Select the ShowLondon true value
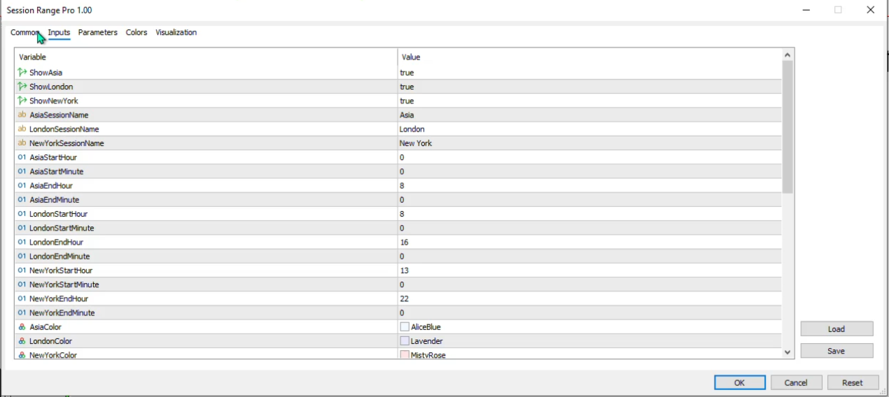Image resolution: width=889 pixels, height=397 pixels. click(x=407, y=87)
